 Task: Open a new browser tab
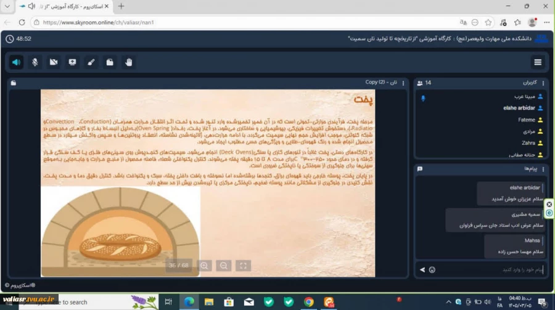pos(121,6)
